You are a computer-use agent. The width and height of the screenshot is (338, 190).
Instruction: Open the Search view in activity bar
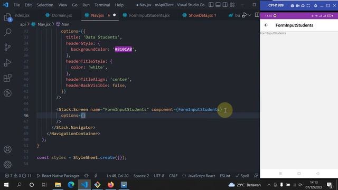7,32
